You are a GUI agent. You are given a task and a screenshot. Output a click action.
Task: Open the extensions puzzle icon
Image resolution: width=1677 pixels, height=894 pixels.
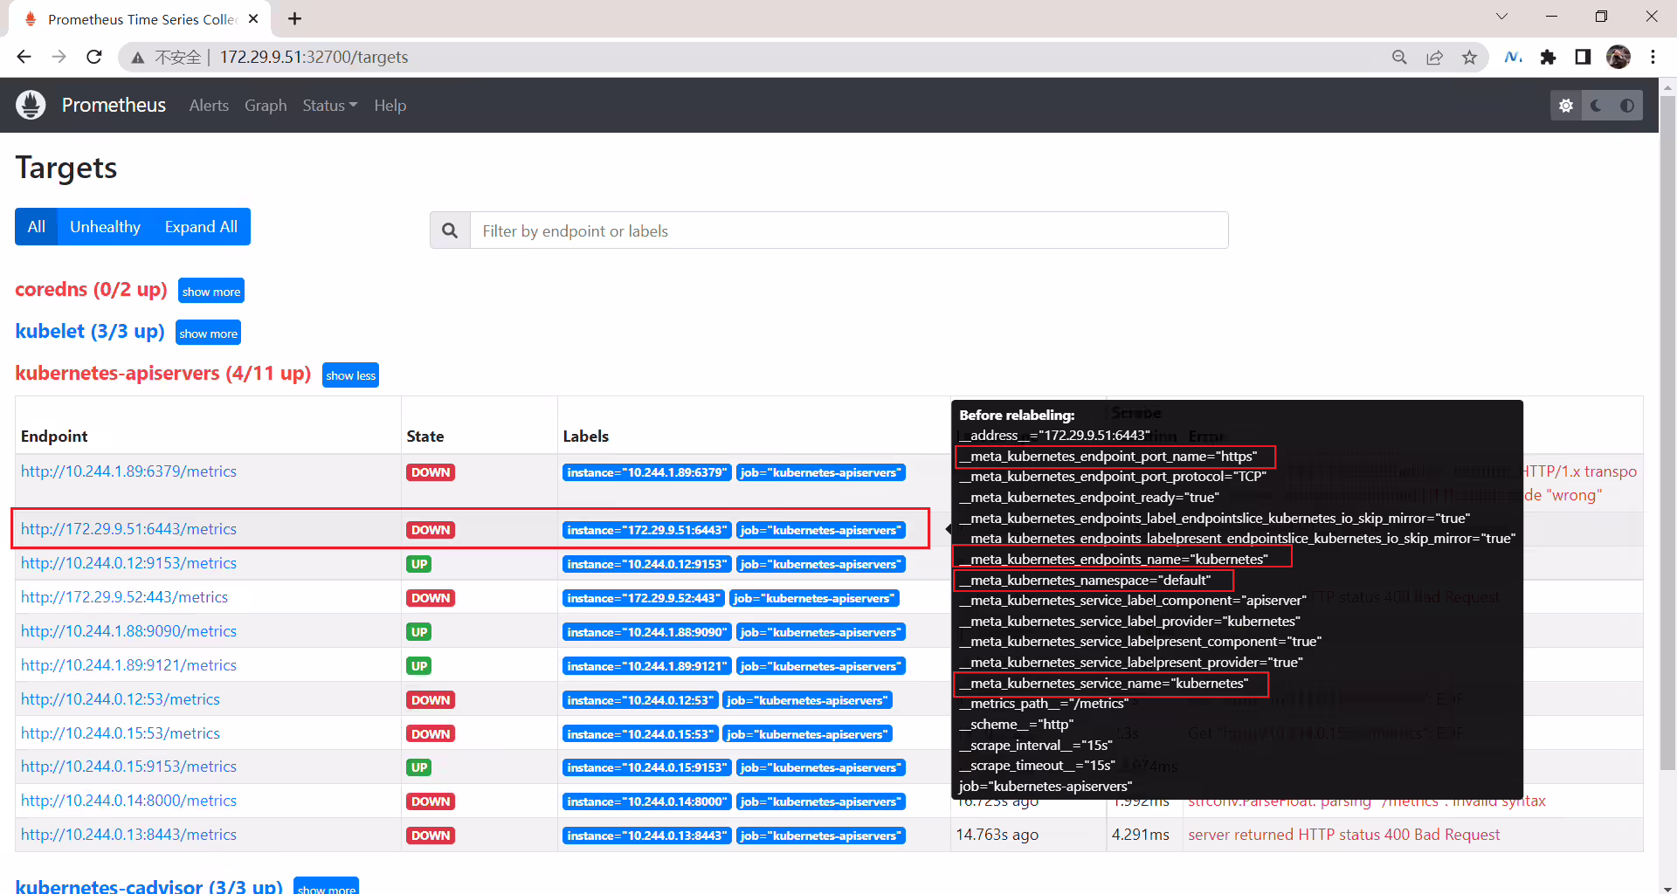coord(1548,57)
